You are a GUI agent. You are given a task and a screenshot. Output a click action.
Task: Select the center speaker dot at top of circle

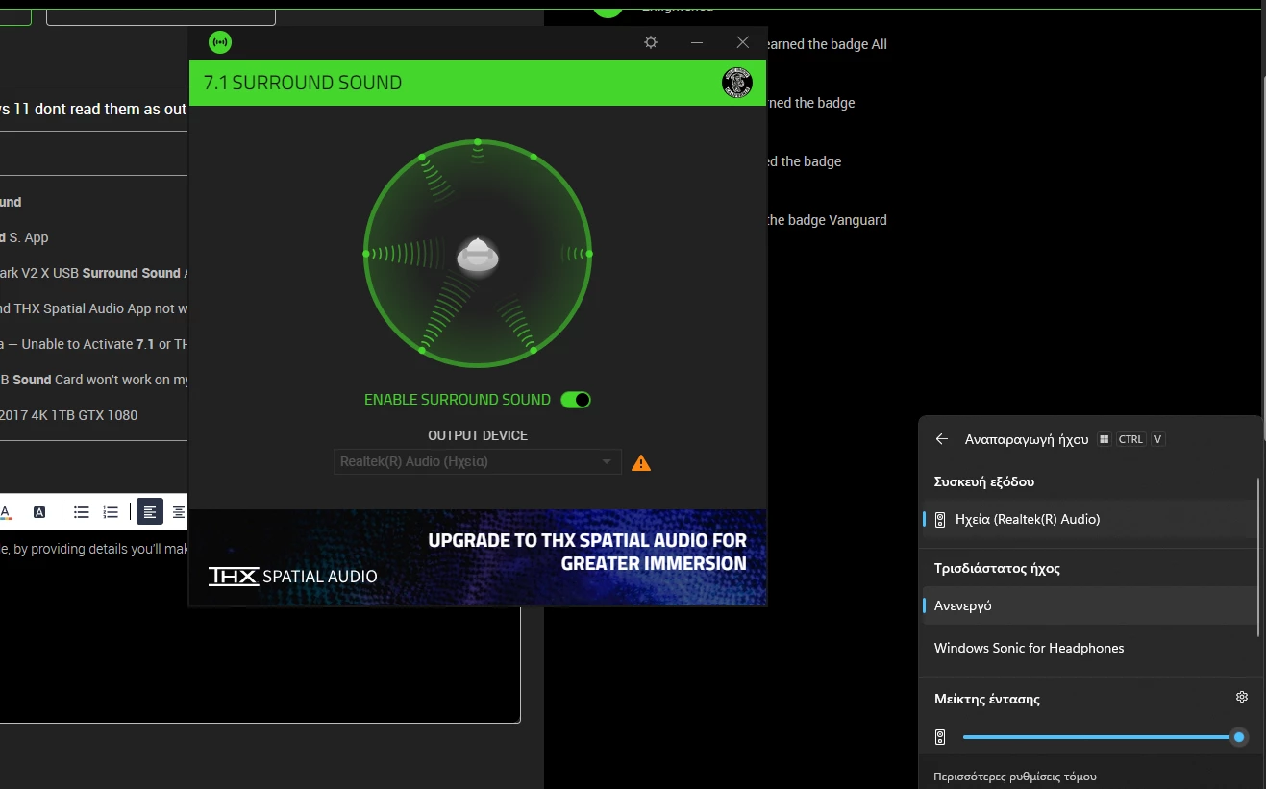pos(478,142)
